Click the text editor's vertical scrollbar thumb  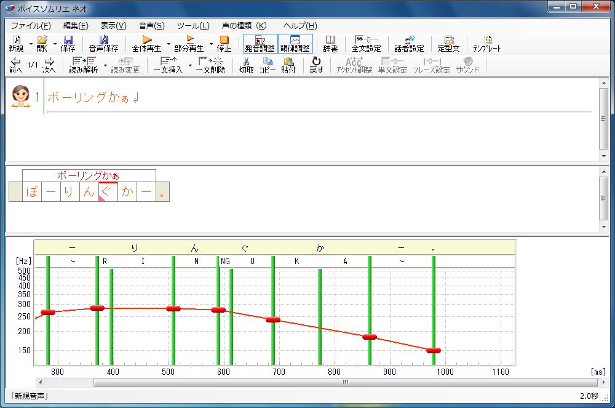(x=604, y=119)
